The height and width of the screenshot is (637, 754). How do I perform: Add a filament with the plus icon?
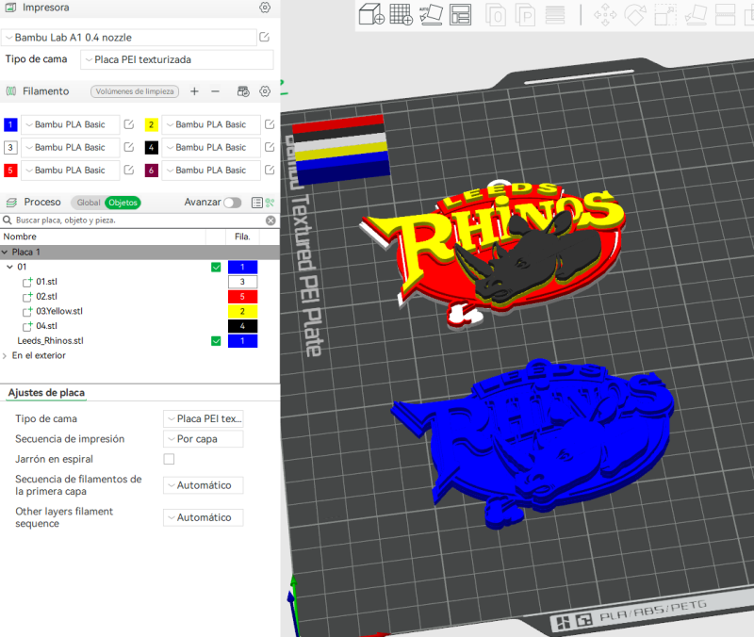(x=194, y=90)
